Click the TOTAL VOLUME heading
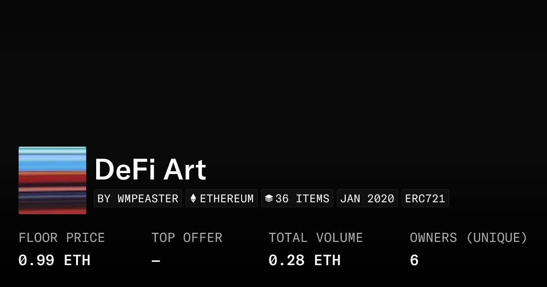547x287 pixels. (x=315, y=238)
